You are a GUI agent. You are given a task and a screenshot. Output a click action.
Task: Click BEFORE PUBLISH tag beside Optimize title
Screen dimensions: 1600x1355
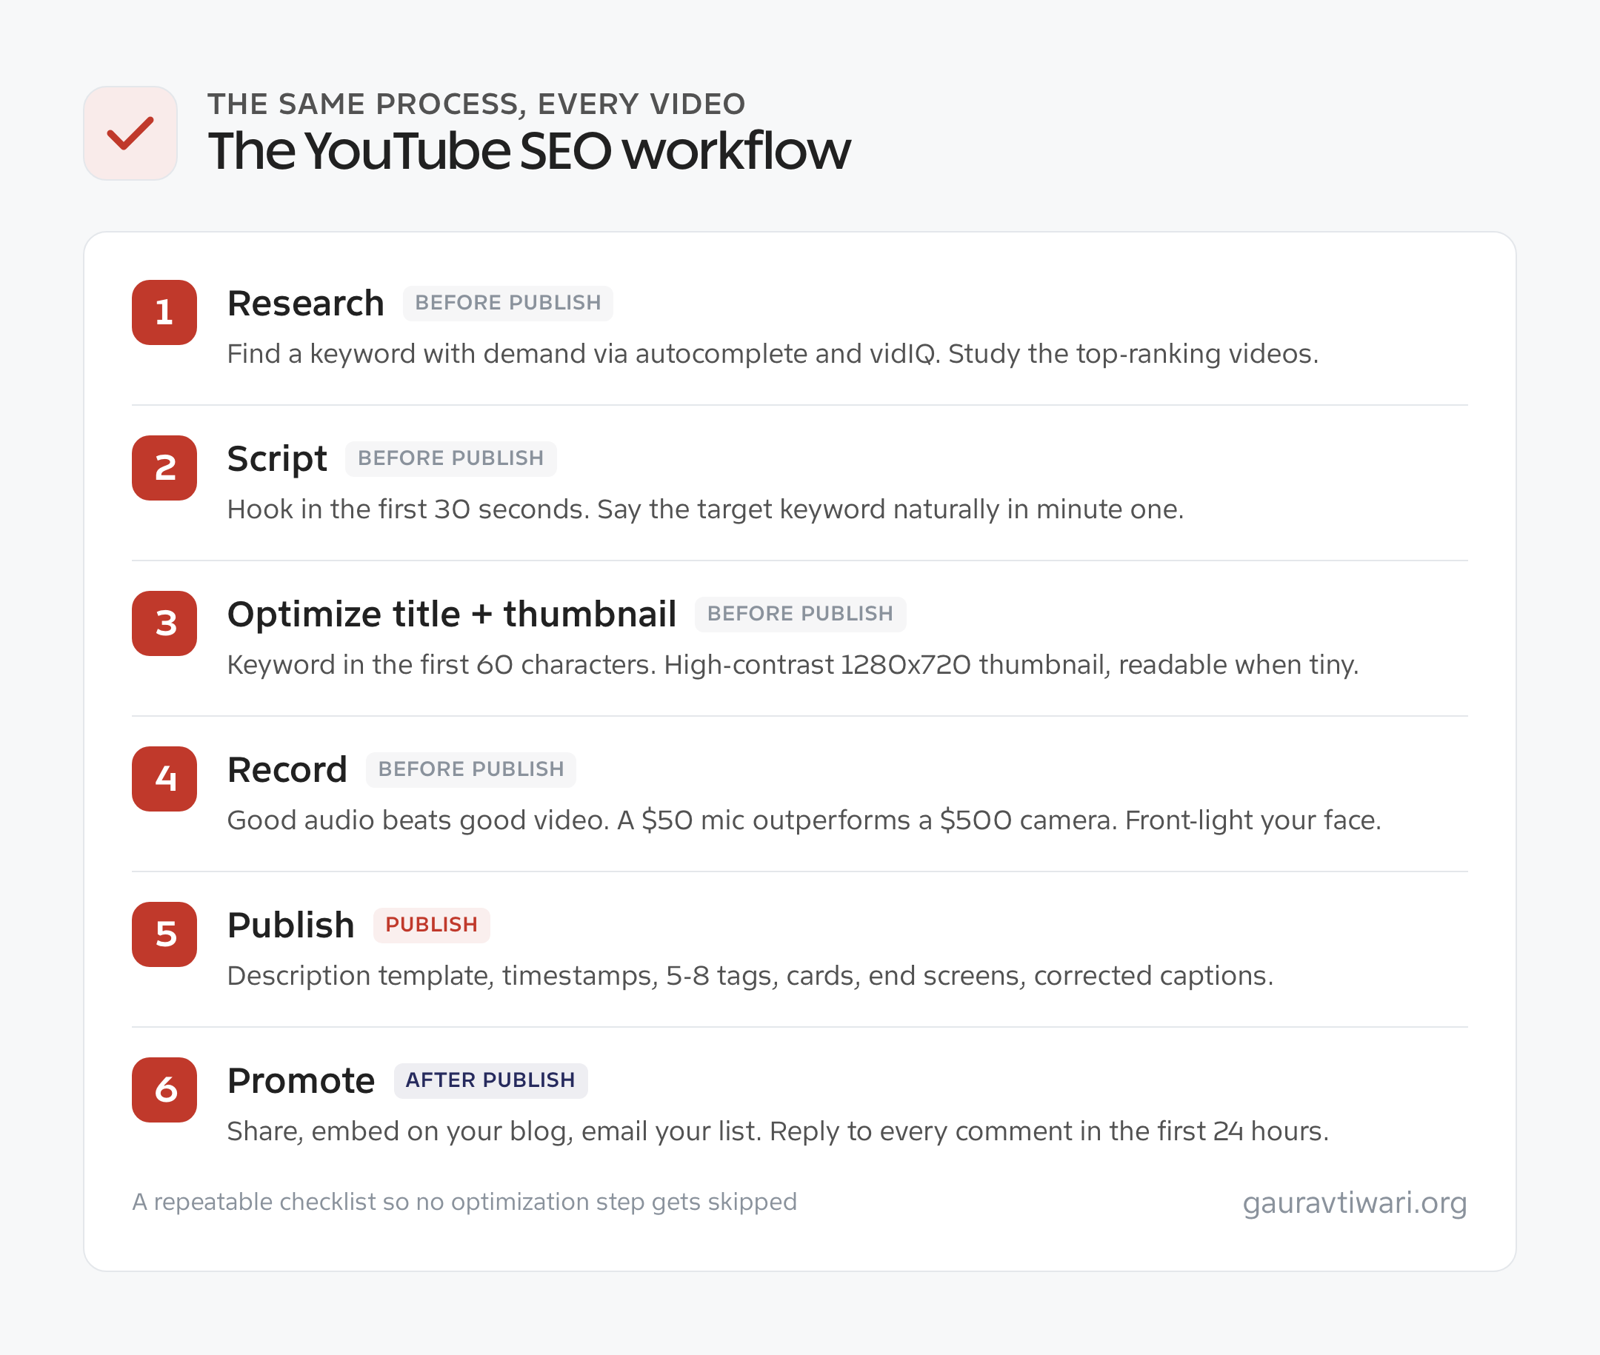(800, 614)
